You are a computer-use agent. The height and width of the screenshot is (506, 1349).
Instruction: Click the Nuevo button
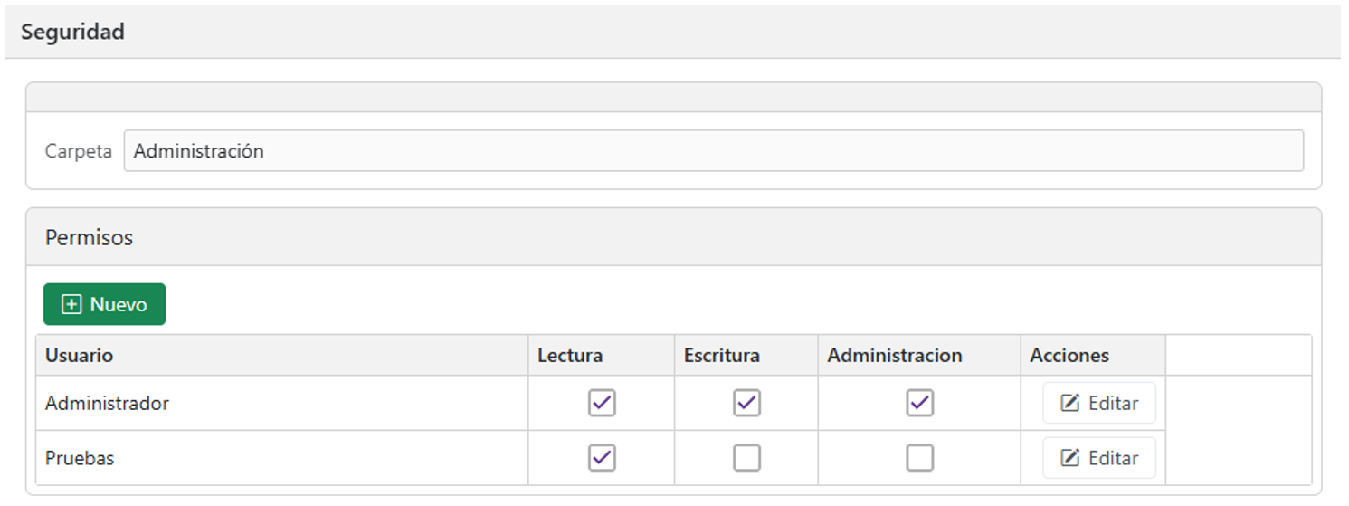[x=104, y=304]
